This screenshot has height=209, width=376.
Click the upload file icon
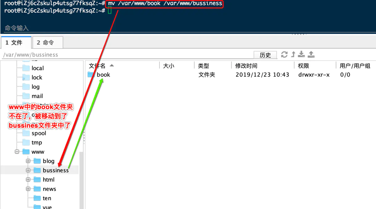coord(311,55)
